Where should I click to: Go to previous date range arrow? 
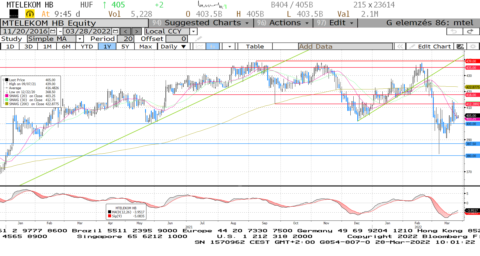pos(125,31)
